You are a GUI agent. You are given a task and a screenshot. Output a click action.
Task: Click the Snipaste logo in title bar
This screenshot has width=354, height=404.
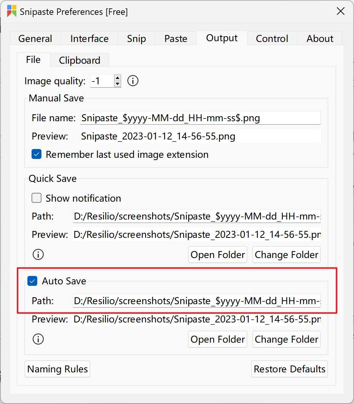tap(12, 11)
